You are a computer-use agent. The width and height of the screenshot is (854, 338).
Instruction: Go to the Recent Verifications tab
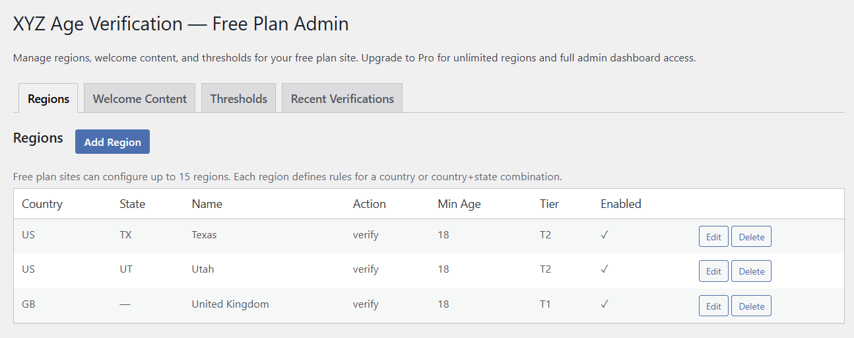(x=342, y=98)
